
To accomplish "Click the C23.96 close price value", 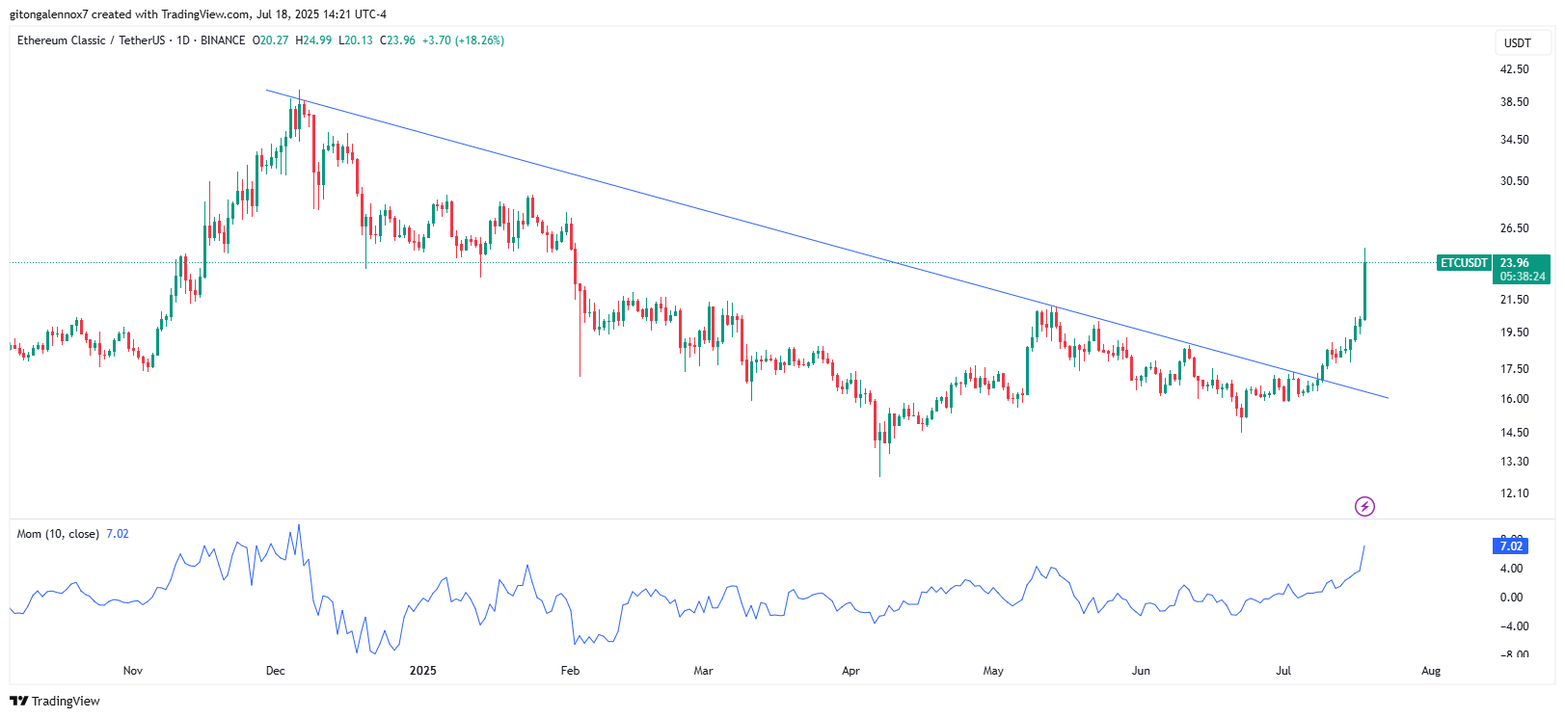I will coord(397,40).
